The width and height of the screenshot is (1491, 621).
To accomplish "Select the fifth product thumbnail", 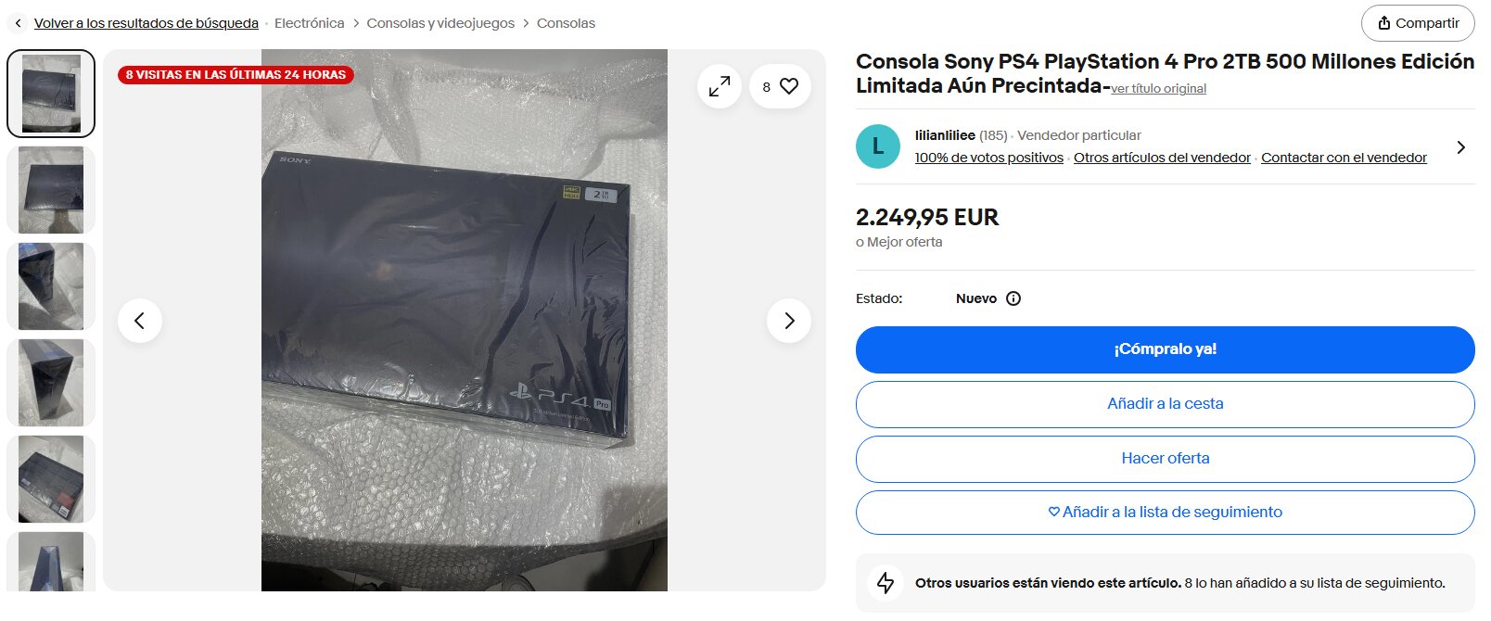I will click(51, 479).
